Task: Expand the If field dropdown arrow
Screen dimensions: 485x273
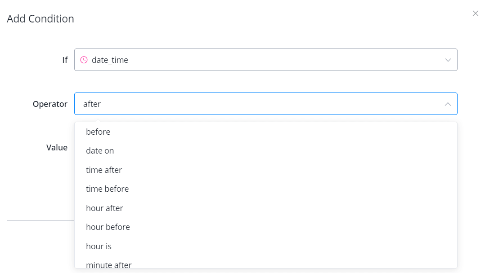Action: [x=448, y=60]
